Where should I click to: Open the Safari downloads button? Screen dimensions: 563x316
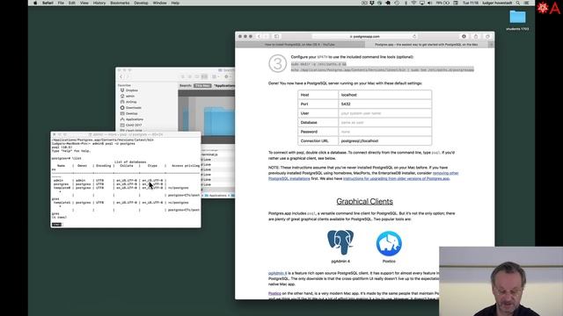pos(464,37)
